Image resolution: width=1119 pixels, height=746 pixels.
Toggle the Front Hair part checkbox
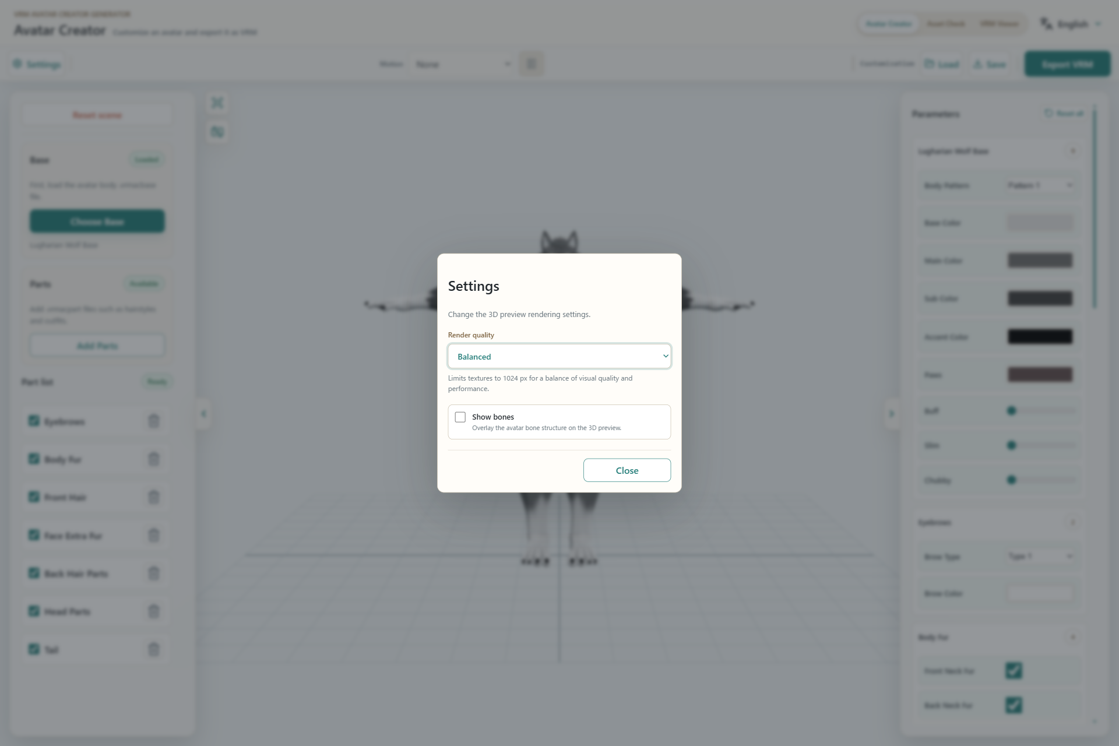coord(34,497)
